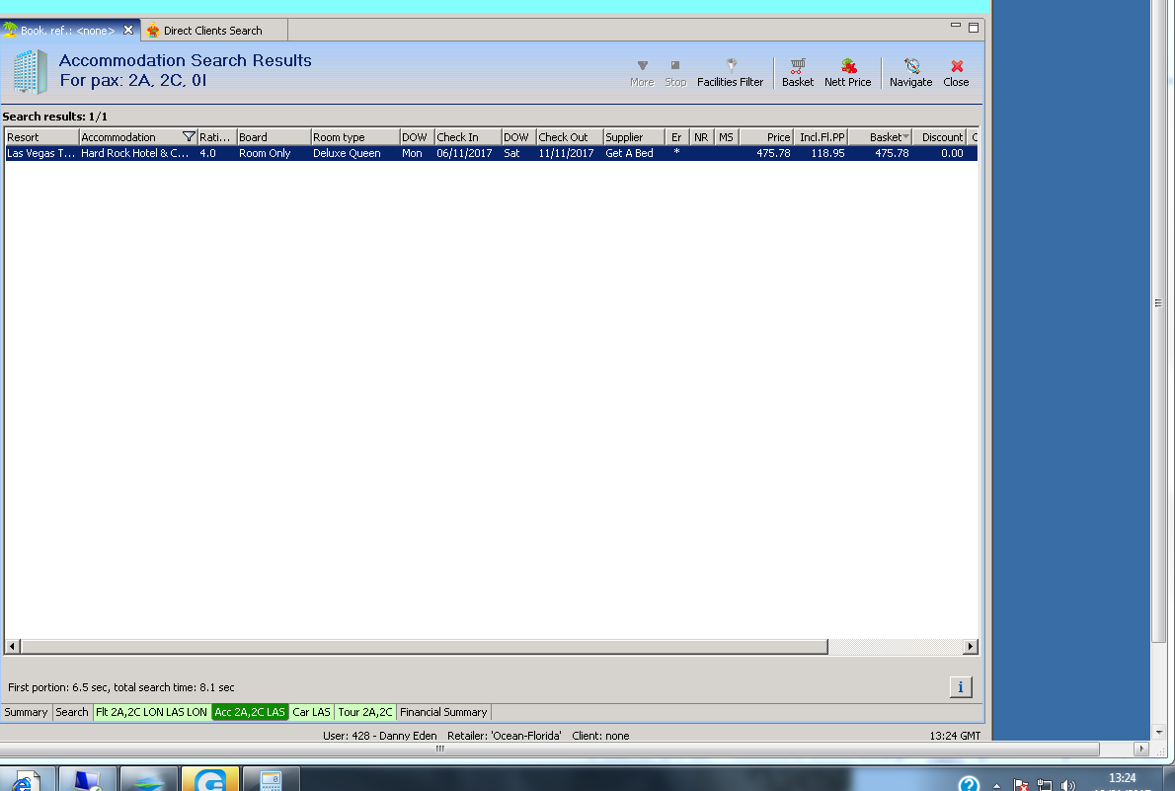Switch to Flt 2A,2C LON LAS LON tab
The width and height of the screenshot is (1175, 791).
coord(151,712)
